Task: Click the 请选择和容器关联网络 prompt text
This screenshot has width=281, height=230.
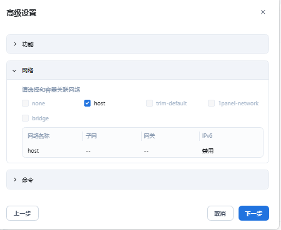Action: (x=51, y=90)
